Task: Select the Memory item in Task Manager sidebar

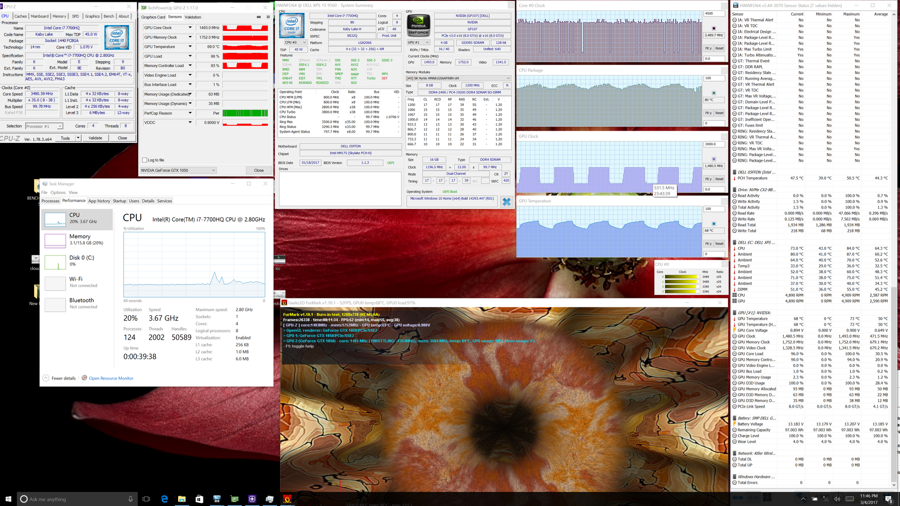Action: click(x=78, y=240)
